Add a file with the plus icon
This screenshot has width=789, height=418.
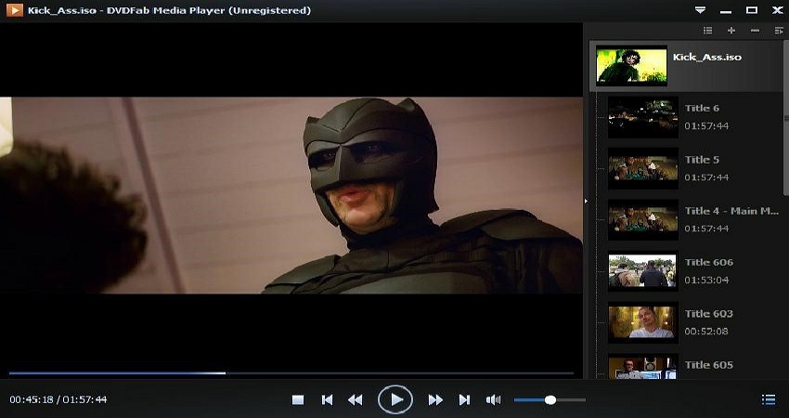click(x=731, y=31)
